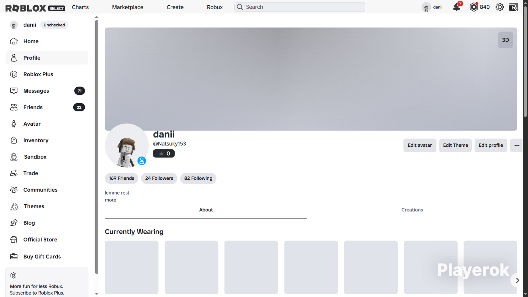Viewport: 528px width, 297px height.
Task: Click the Friends 22 count badge
Action: click(79, 107)
